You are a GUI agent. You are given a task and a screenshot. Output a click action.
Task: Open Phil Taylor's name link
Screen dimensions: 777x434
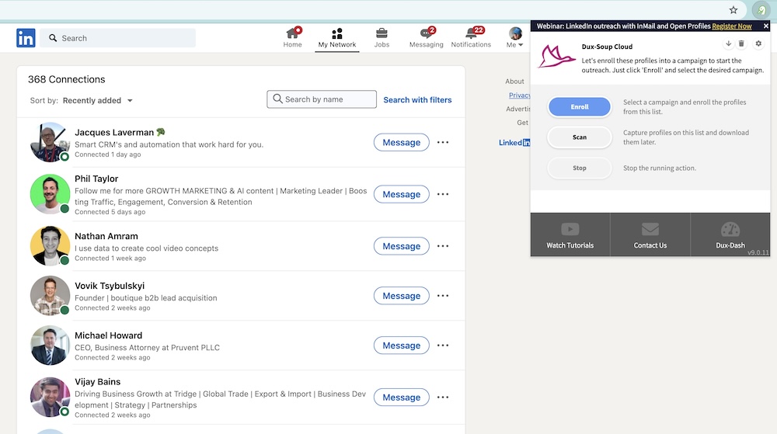coord(96,179)
